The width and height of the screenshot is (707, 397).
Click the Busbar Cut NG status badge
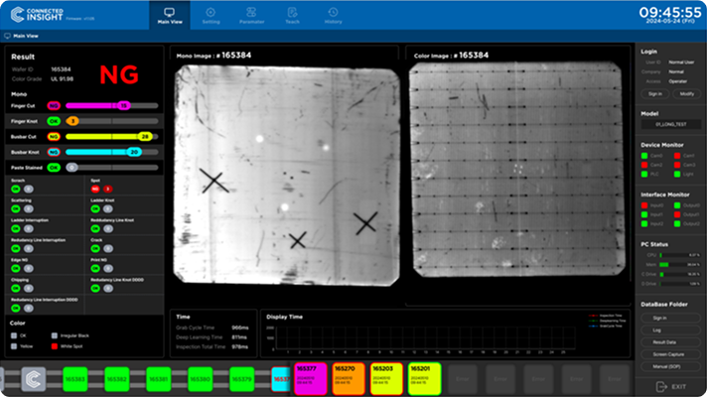pyautogui.click(x=54, y=137)
